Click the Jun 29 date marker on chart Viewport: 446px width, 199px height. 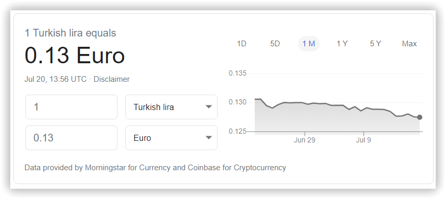pos(304,140)
